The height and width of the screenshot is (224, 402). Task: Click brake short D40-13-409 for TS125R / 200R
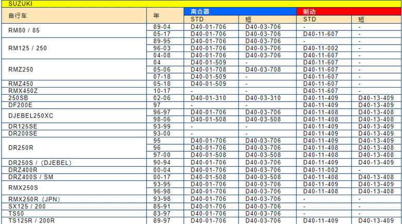(376, 221)
